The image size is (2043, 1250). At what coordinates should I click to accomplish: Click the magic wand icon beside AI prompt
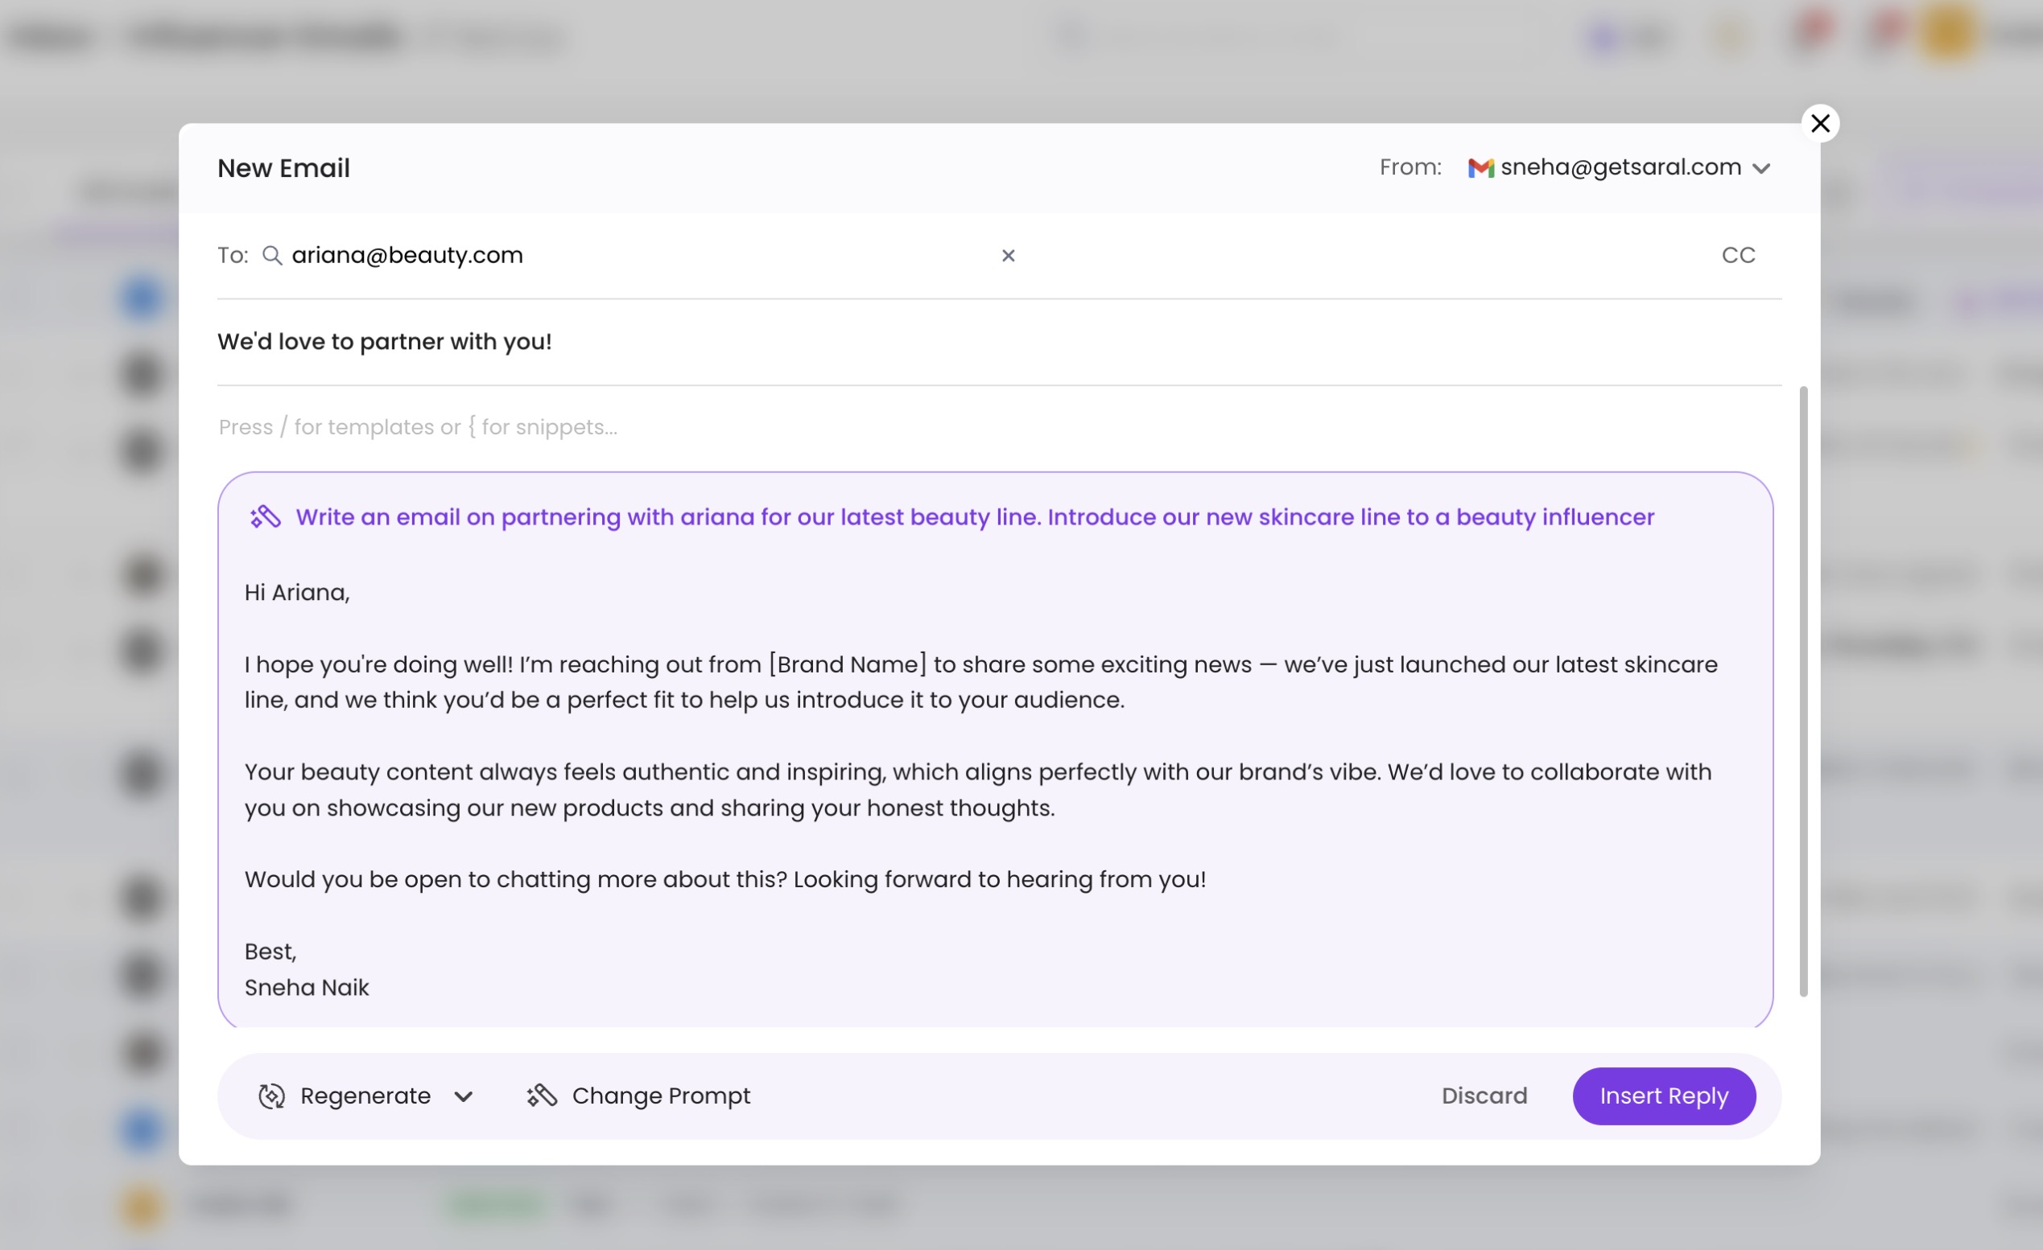(266, 517)
